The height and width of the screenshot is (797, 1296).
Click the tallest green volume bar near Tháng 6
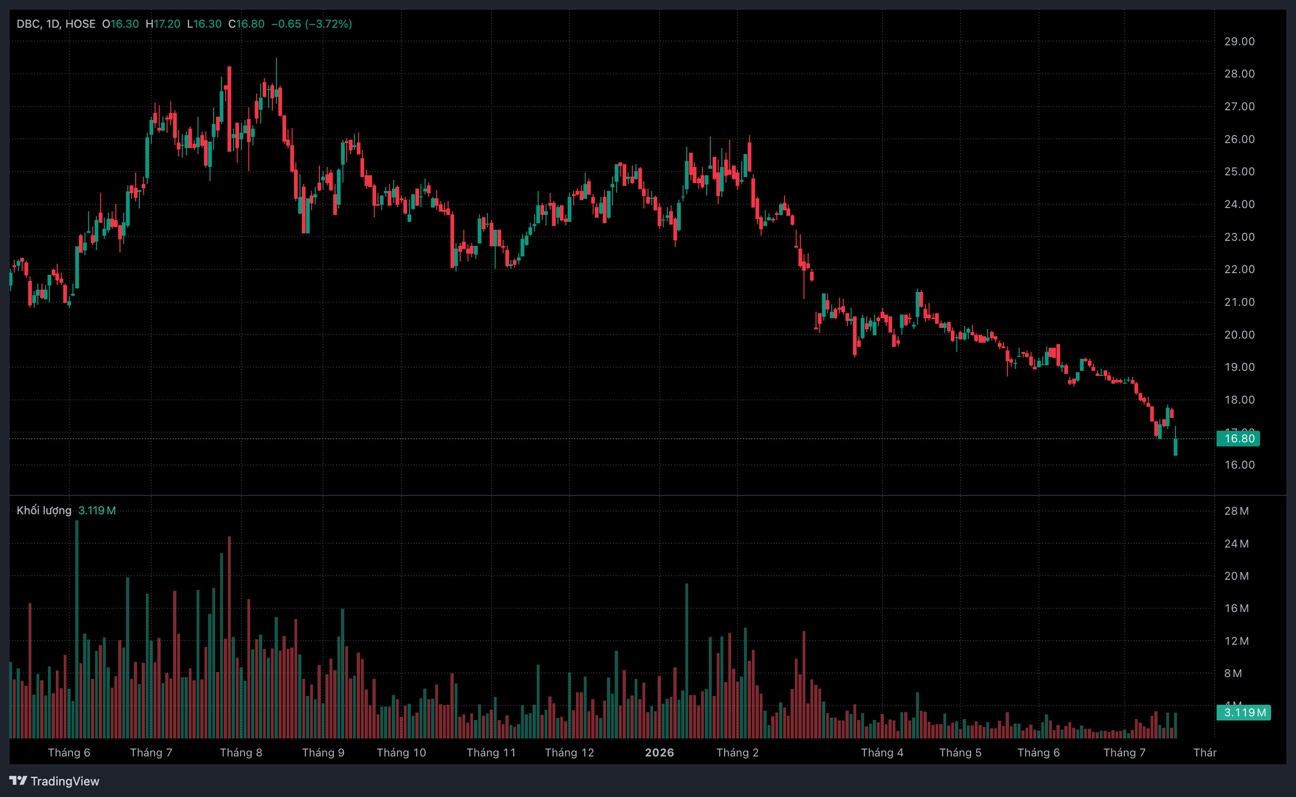(77, 629)
